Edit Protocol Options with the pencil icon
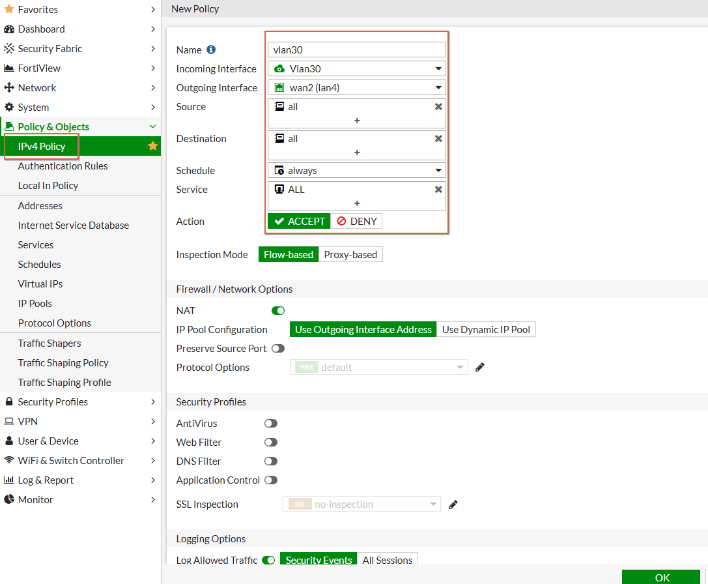 coord(479,367)
